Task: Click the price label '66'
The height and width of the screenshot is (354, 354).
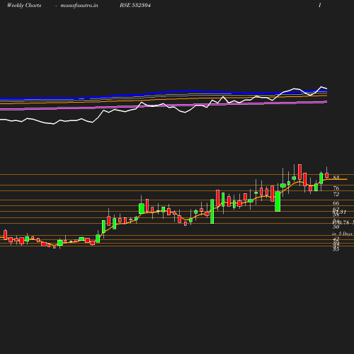Action: pyautogui.click(x=336, y=203)
